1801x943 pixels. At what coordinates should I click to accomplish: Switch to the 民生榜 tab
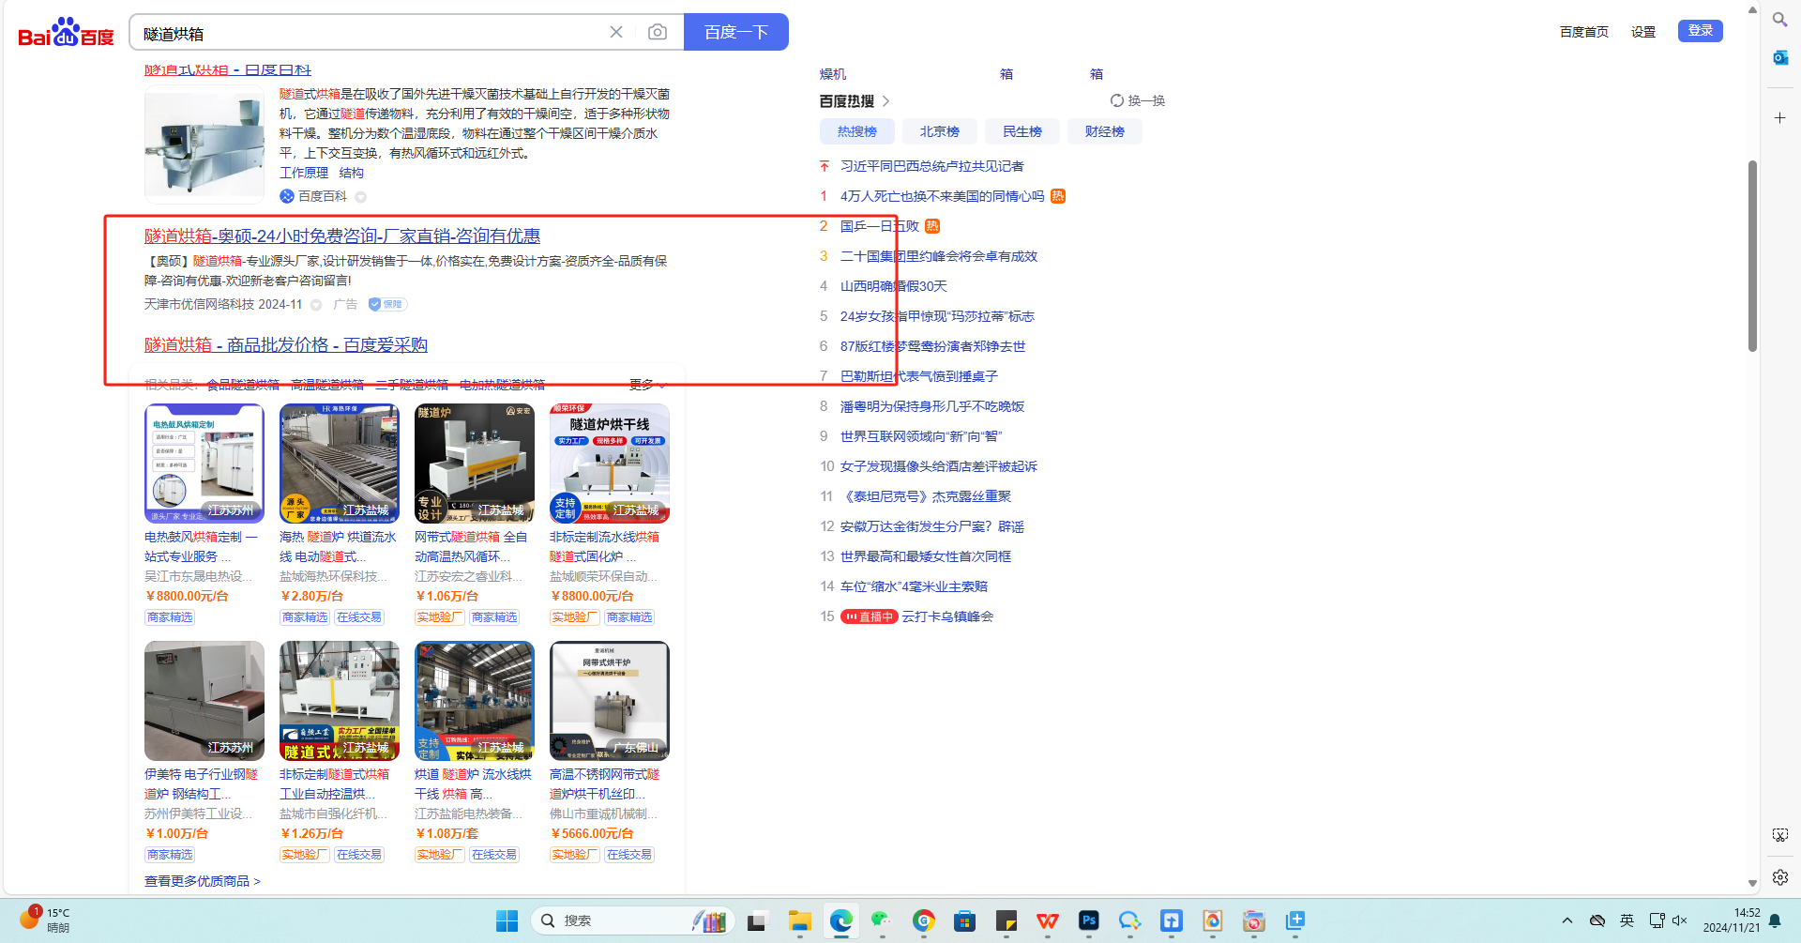1022,131
